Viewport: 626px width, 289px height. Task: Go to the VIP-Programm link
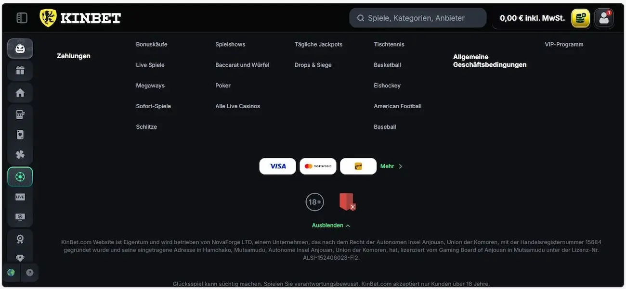coord(564,44)
